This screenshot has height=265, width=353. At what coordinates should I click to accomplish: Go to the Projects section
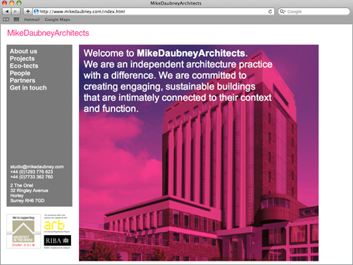coord(22,58)
